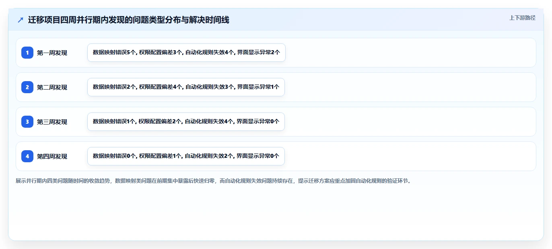Screen dimensions: 552x249
Task: Click the 上下游路径 label
Action: coord(522,18)
